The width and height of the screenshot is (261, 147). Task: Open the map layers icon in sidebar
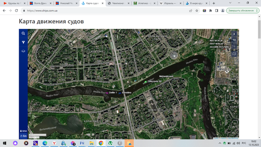tap(23, 51)
